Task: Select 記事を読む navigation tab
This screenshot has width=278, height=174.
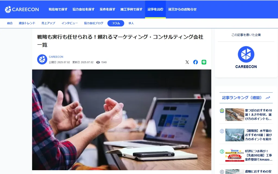Action: pyautogui.click(x=155, y=10)
